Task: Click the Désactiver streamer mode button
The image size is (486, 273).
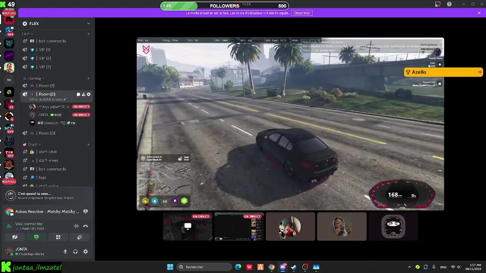Action: coord(302,13)
